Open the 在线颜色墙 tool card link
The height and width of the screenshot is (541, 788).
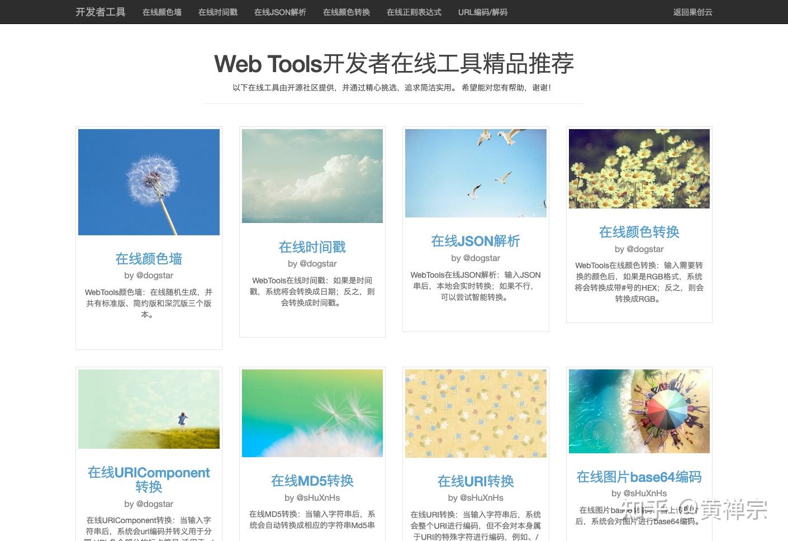click(x=149, y=259)
